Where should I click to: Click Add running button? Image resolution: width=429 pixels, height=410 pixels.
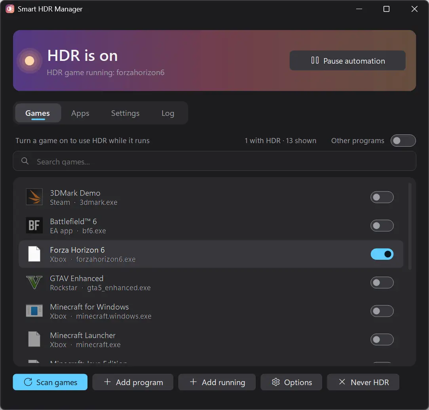(x=217, y=382)
